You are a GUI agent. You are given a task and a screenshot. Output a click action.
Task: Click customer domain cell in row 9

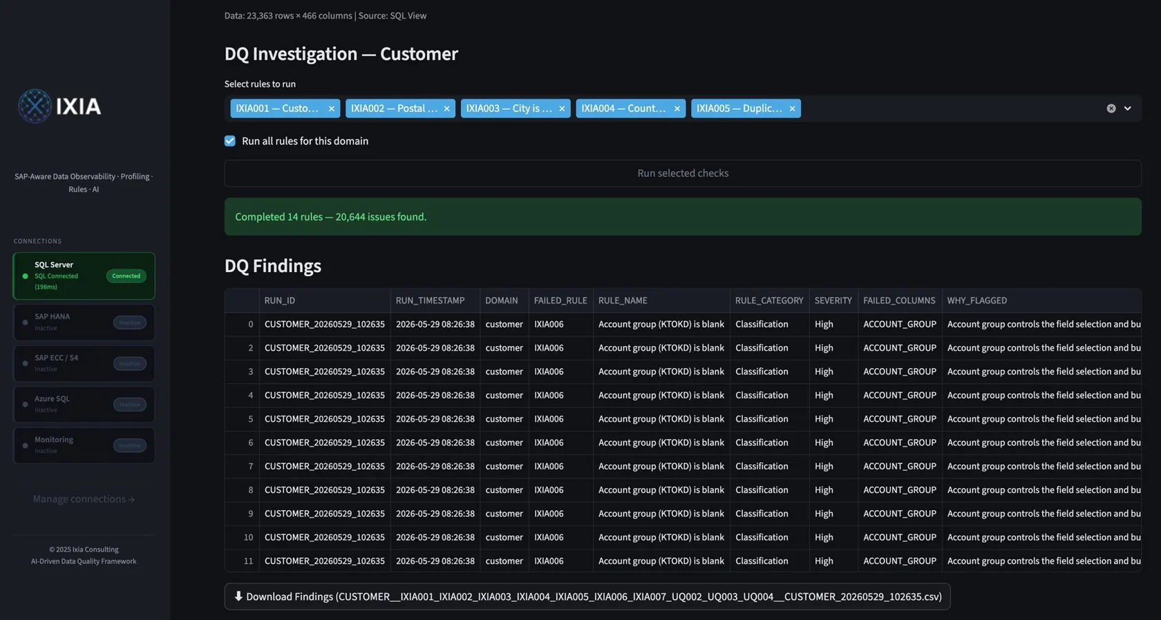pyautogui.click(x=504, y=514)
